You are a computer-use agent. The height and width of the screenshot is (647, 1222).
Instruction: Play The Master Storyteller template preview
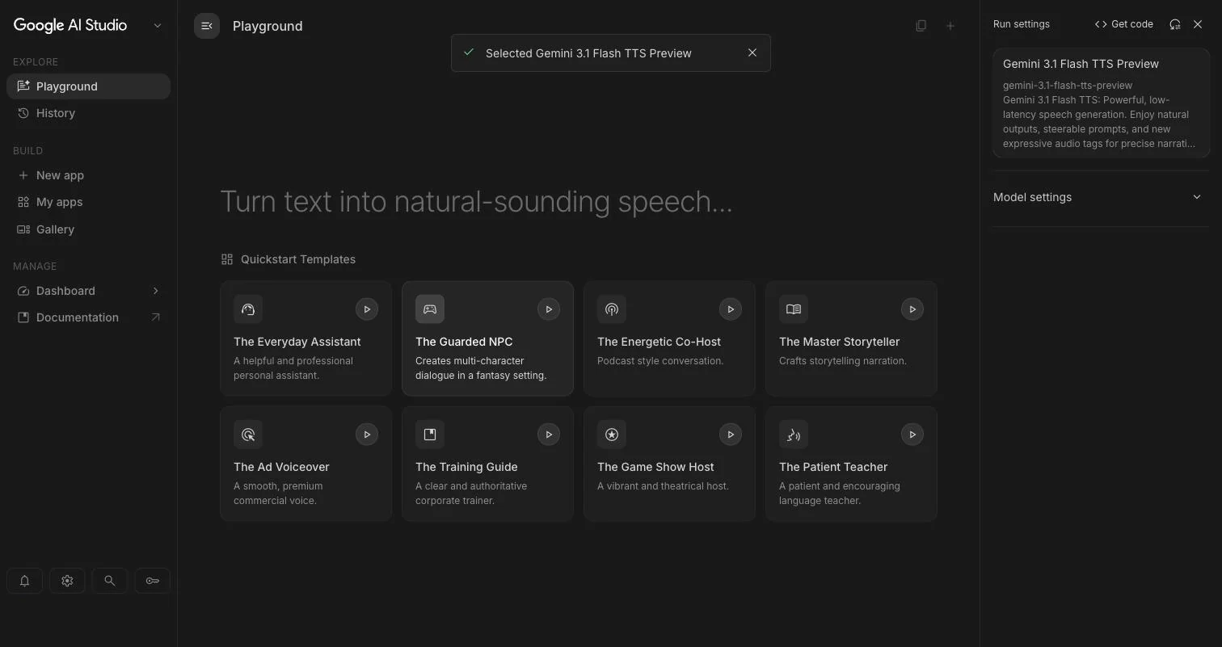tap(912, 309)
